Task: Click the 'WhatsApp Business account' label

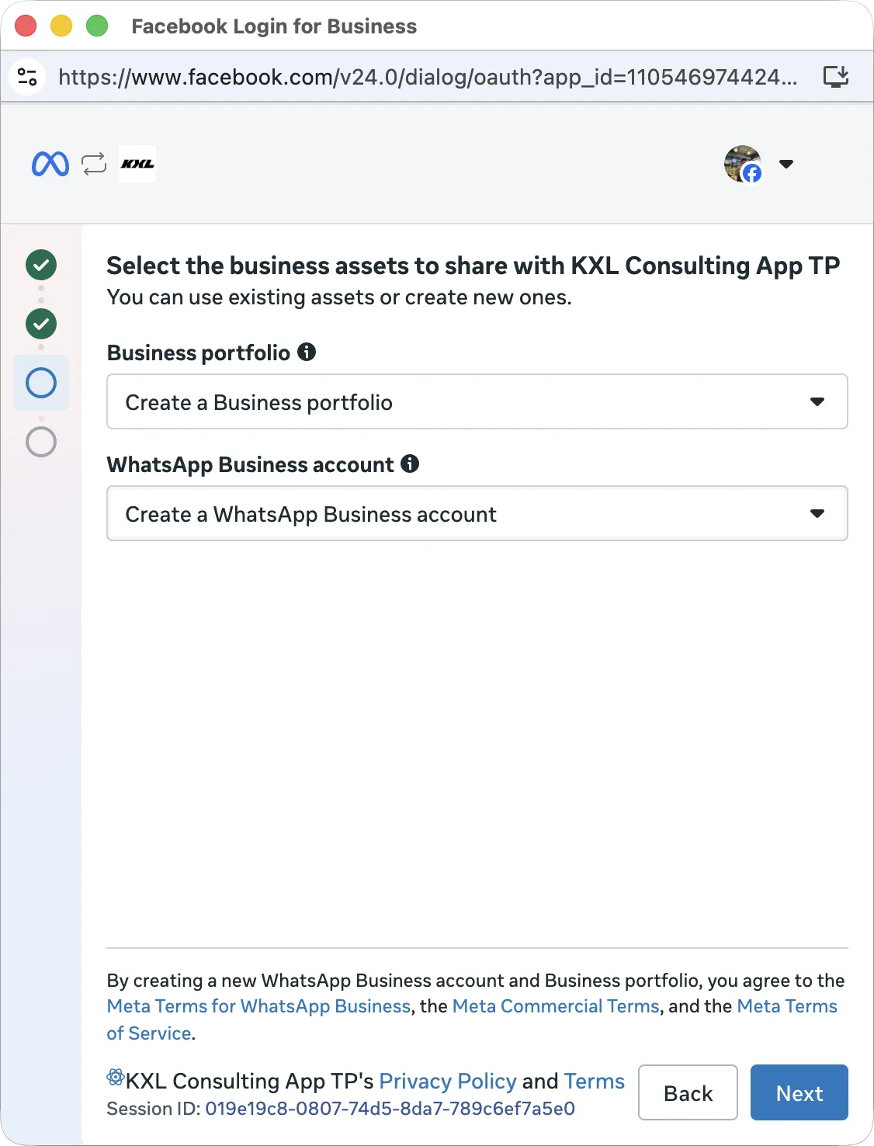Action: pos(251,464)
